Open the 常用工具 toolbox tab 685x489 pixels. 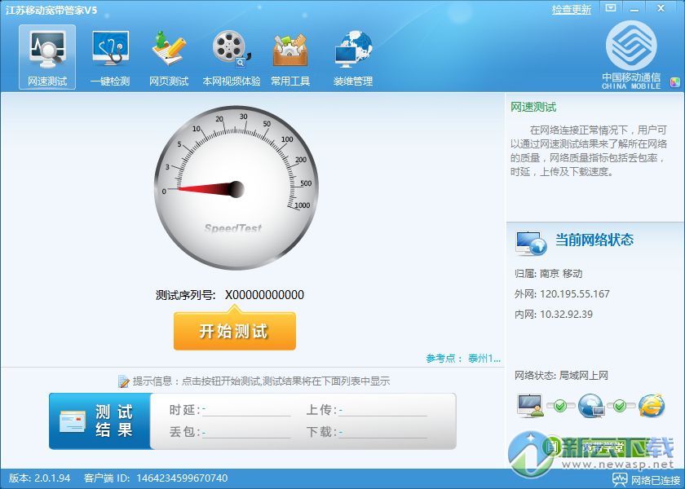click(x=290, y=57)
